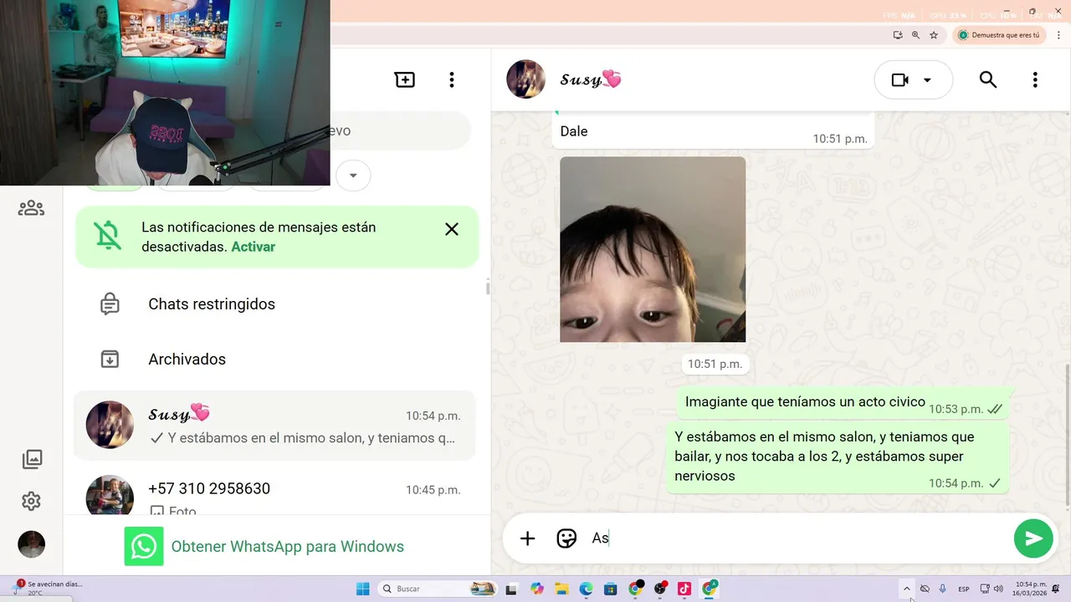Open the media gallery sidebar icon
Viewport: 1071px width, 602px height.
pos(32,458)
